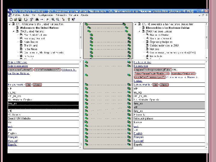Open the project settings toolbar icon
216x162 pixels.
(x=31, y=19)
